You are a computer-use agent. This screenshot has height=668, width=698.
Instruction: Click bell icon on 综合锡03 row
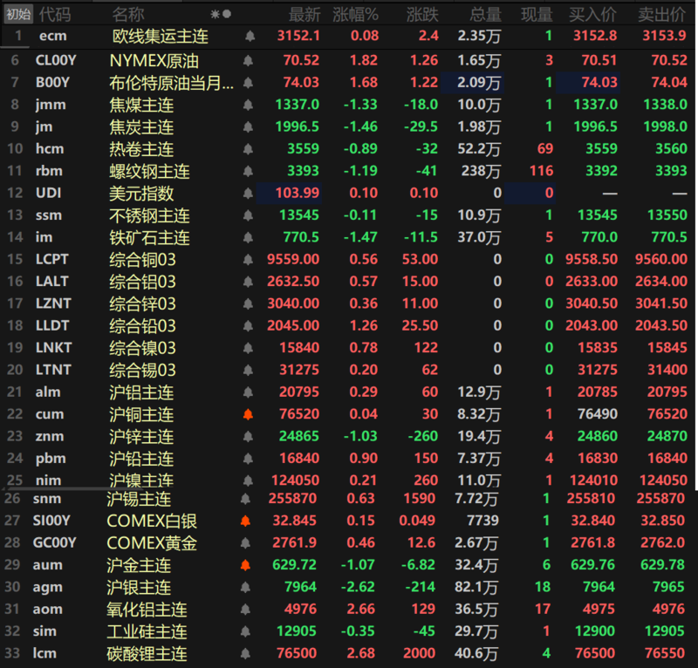pos(248,371)
